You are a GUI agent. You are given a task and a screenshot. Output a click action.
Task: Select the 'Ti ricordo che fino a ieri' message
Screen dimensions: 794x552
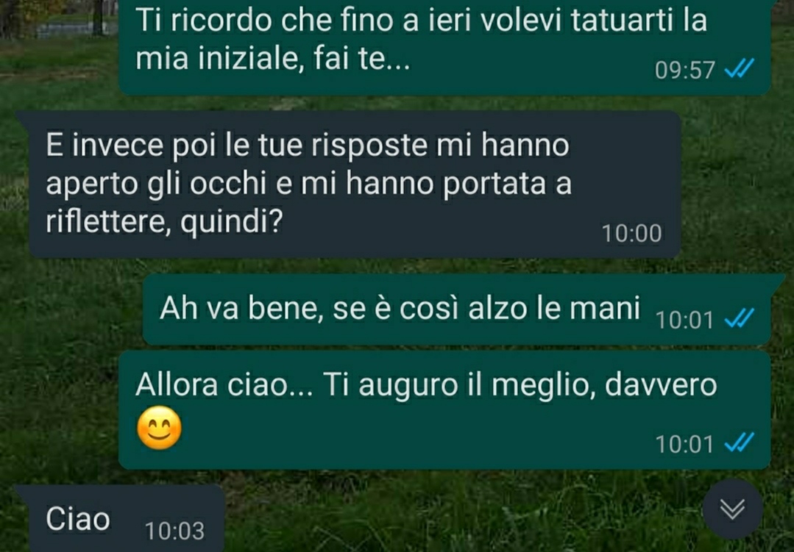point(444,46)
